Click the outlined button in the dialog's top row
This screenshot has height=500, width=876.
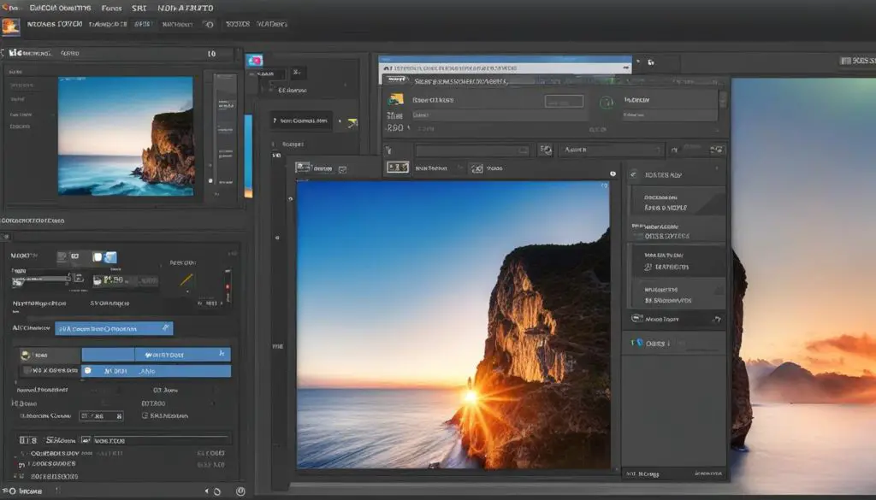click(x=564, y=101)
